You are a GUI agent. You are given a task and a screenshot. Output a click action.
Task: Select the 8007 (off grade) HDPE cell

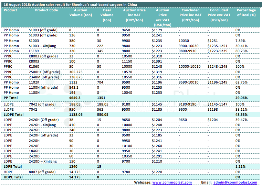(x=42, y=172)
